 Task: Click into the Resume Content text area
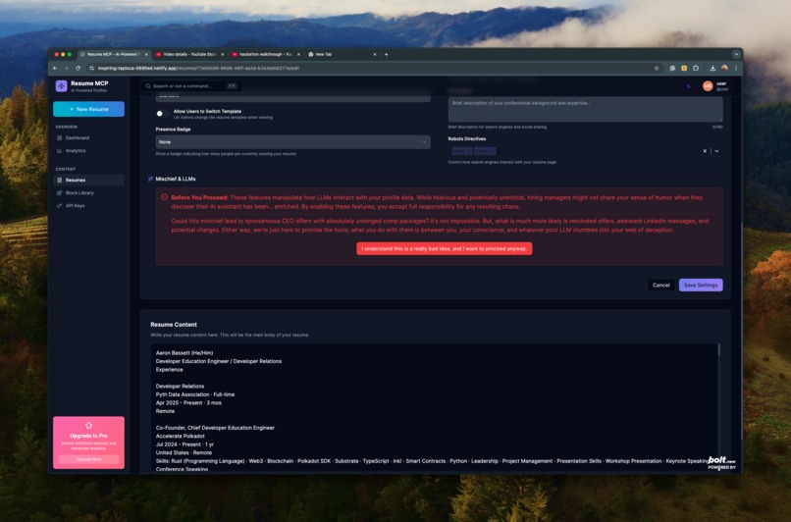pyautogui.click(x=434, y=408)
